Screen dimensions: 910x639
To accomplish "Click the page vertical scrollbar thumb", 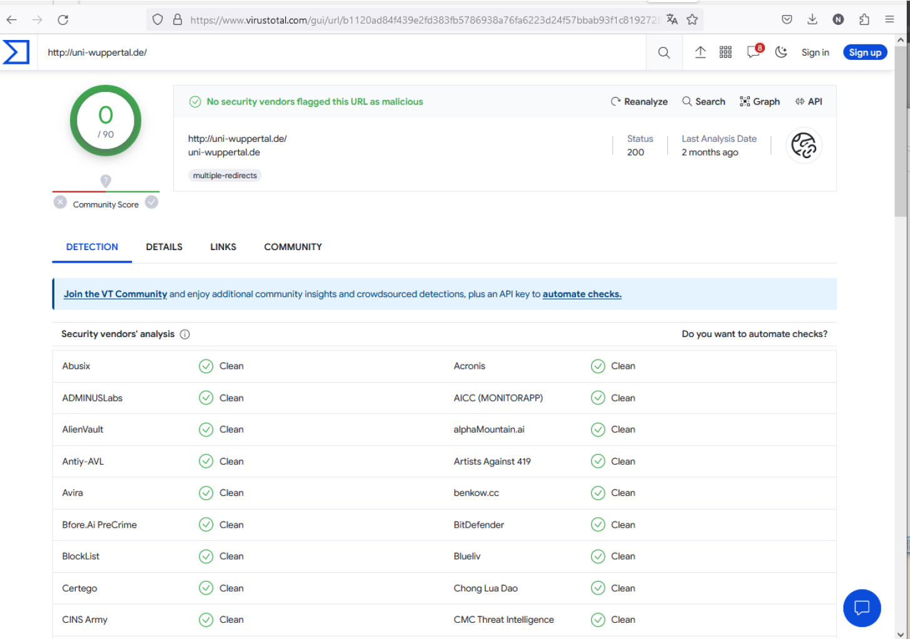I will tap(901, 131).
